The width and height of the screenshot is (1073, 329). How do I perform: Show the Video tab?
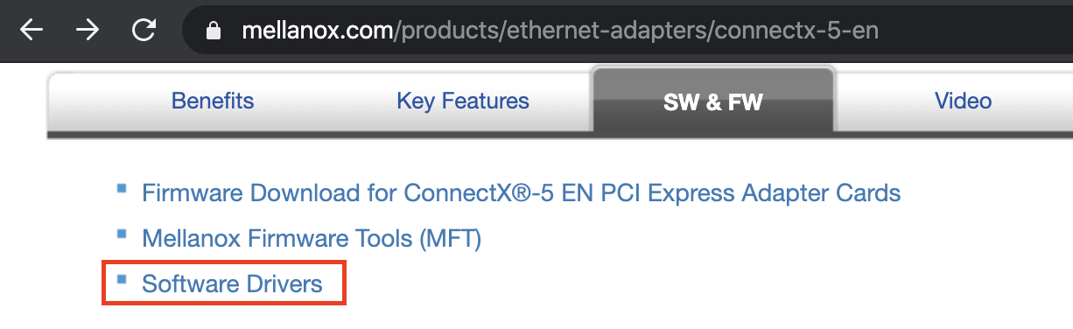pos(963,101)
